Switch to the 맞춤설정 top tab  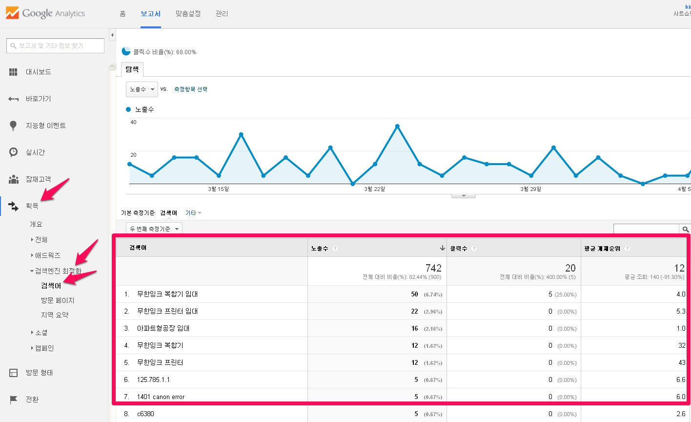tap(188, 14)
